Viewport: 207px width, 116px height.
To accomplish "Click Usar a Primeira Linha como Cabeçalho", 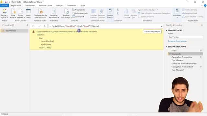I will [155, 13].
